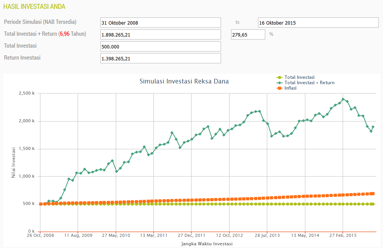Click the chart title Simulasi Investasi Reksa Dana
The height and width of the screenshot is (248, 383).
point(184,82)
